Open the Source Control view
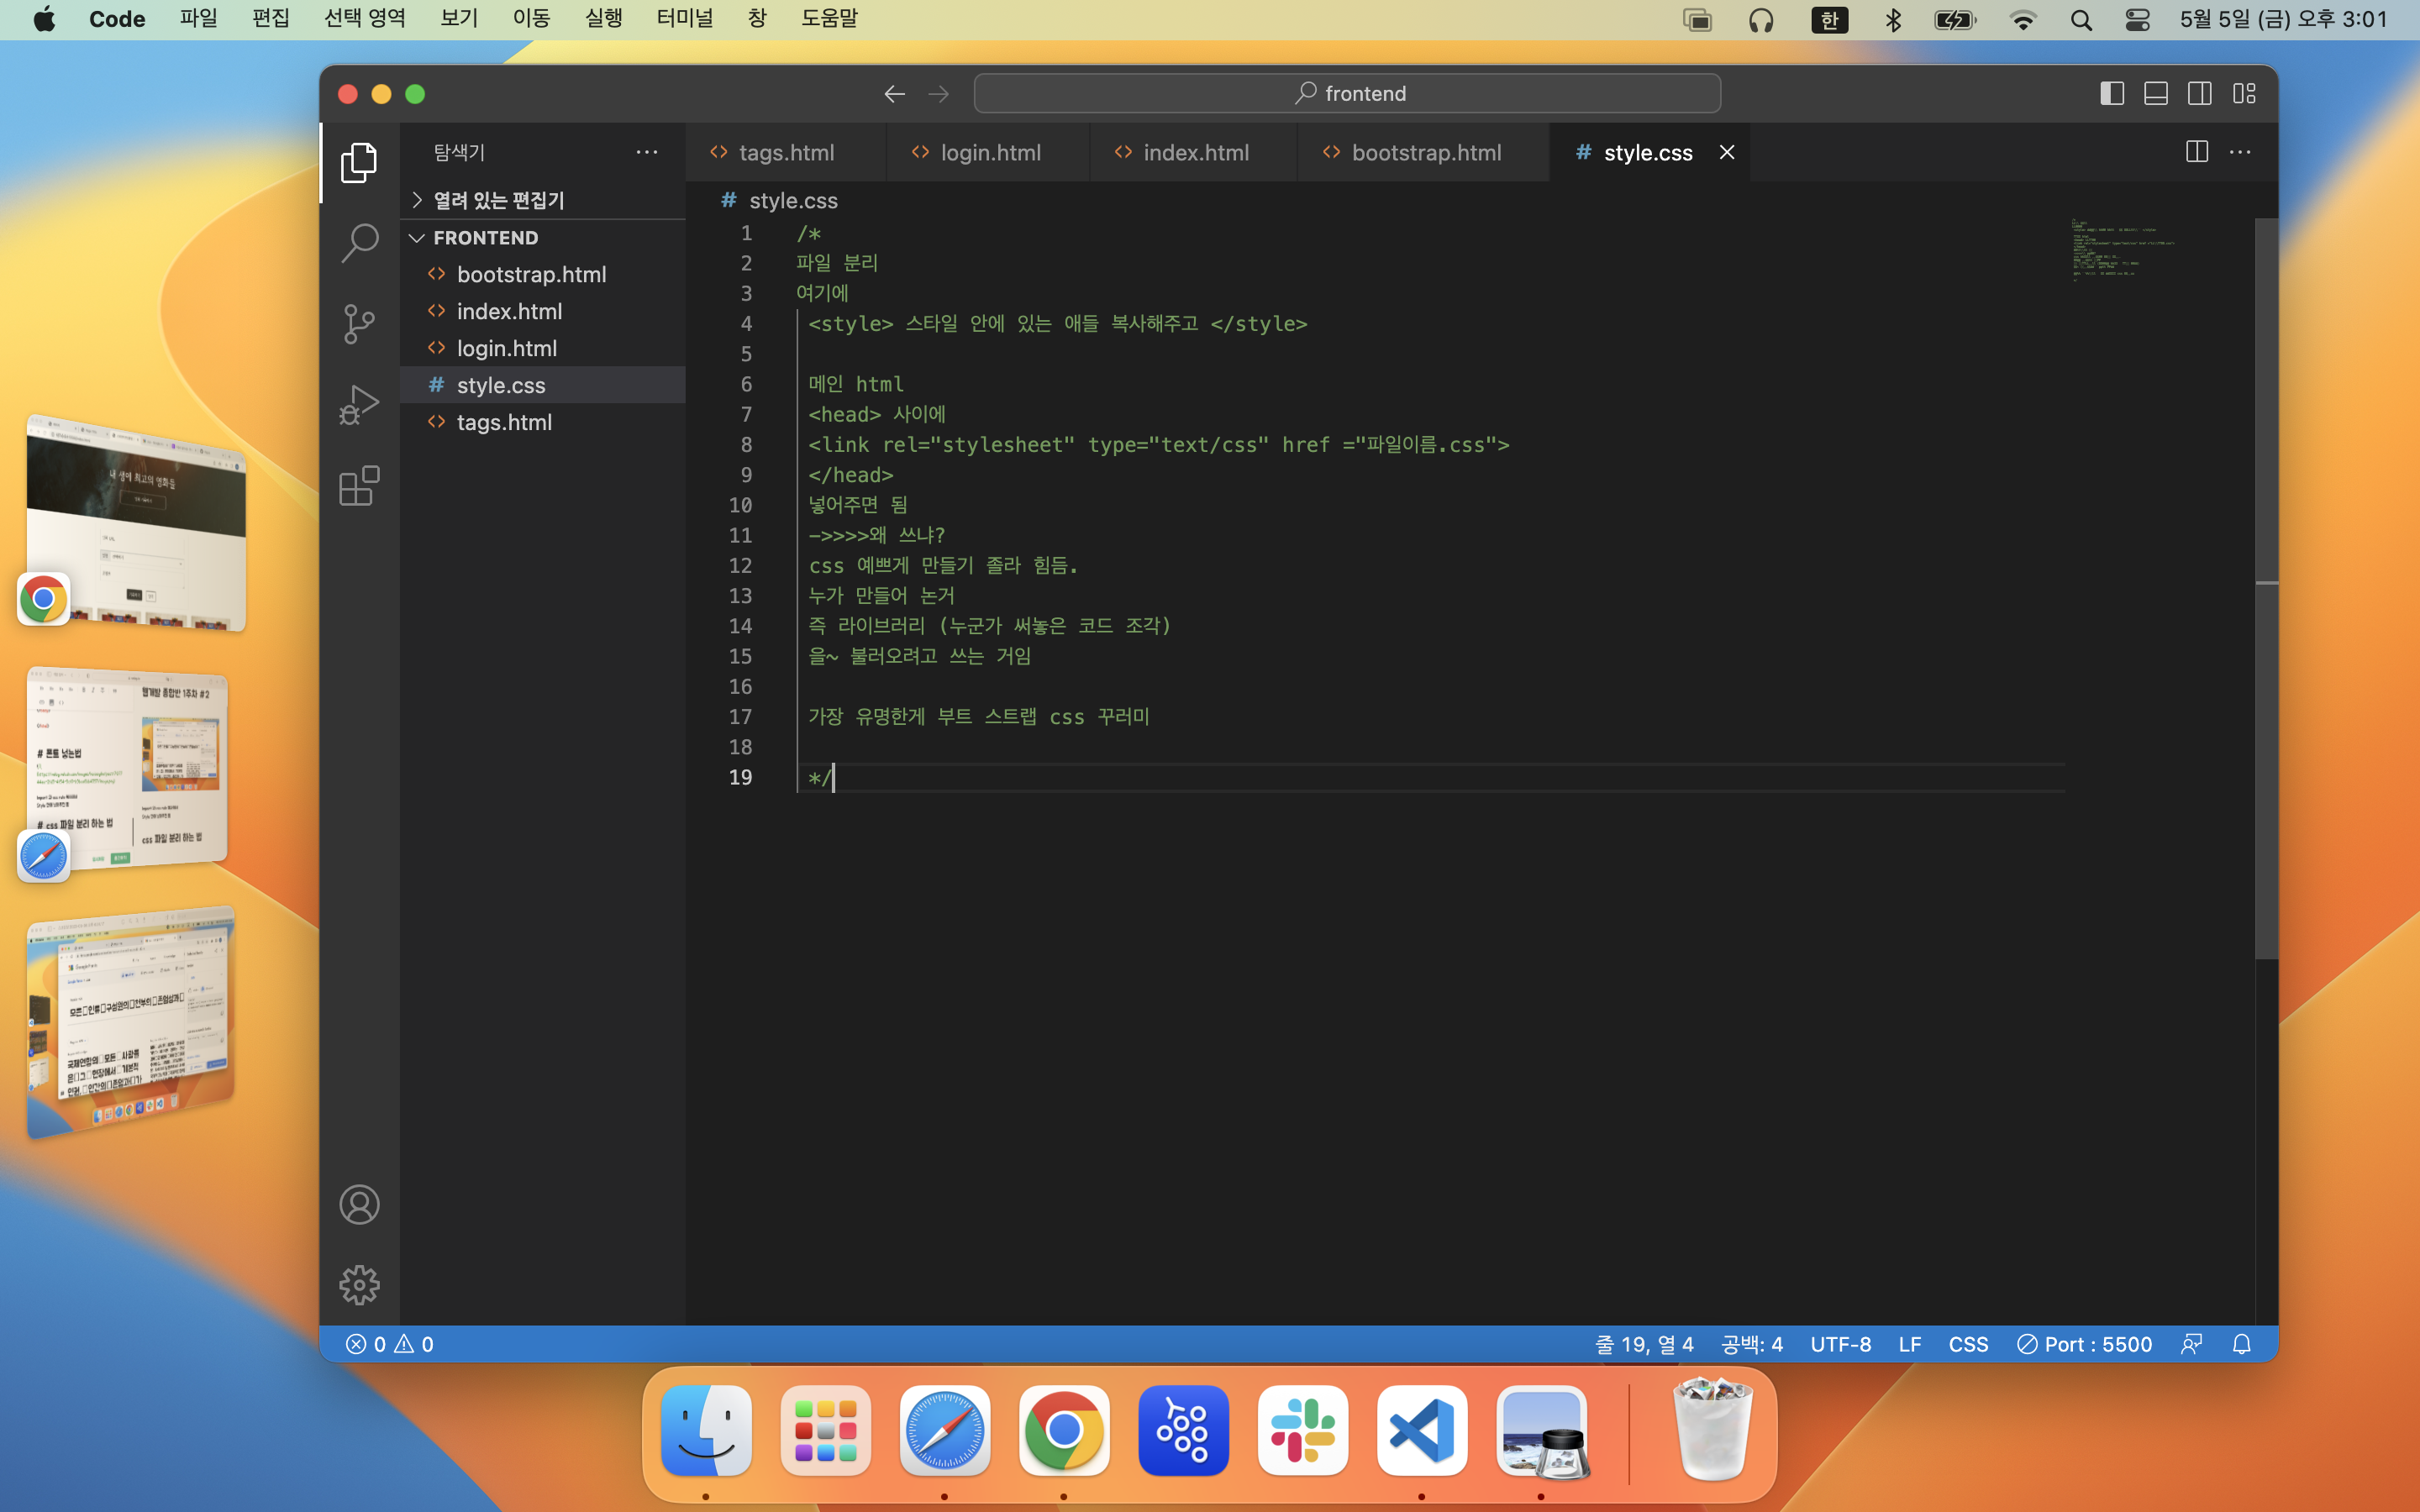Viewport: 2420px width, 1512px height. (359, 324)
